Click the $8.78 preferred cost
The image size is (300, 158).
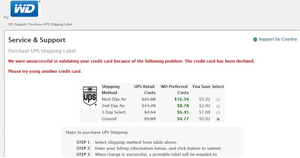183,106
